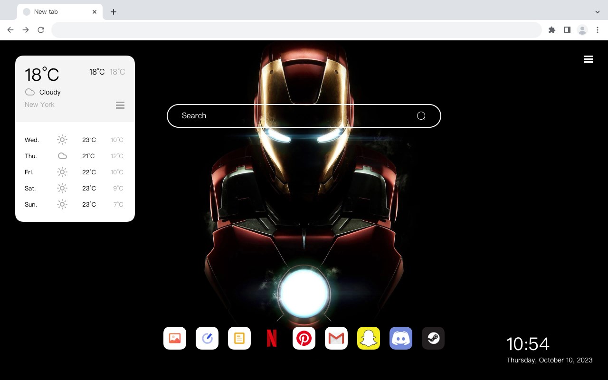The height and width of the screenshot is (380, 608).
Task: Select the Thu. forecast row label
Action: point(31,156)
